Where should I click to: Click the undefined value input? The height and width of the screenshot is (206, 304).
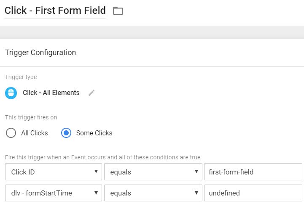253,193
